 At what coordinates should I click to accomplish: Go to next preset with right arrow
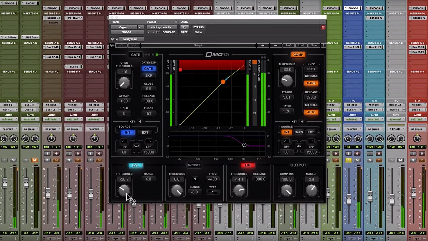[x=276, y=45]
